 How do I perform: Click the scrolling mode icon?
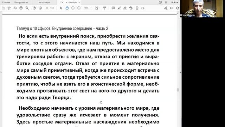click(104, 8)
